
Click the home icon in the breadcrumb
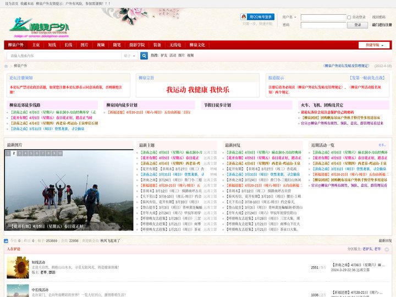tap(6, 66)
